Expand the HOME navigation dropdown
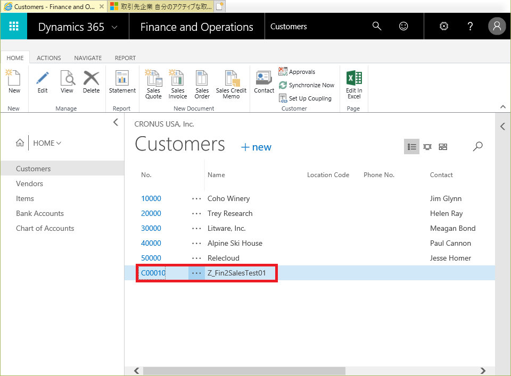The width and height of the screenshot is (511, 376). 47,143
